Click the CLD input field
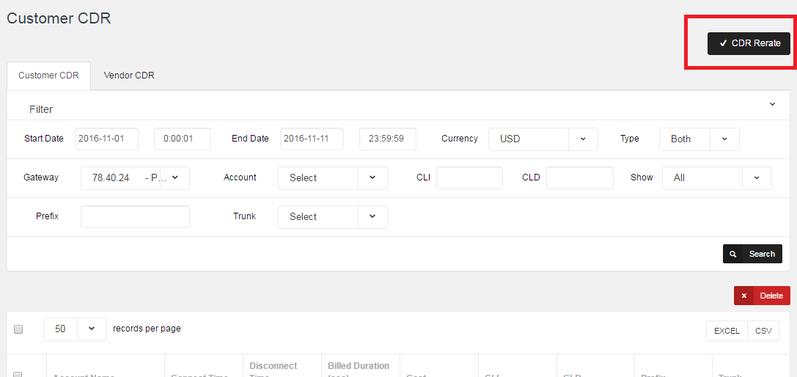Screen dimensions: 797x377 point(579,178)
